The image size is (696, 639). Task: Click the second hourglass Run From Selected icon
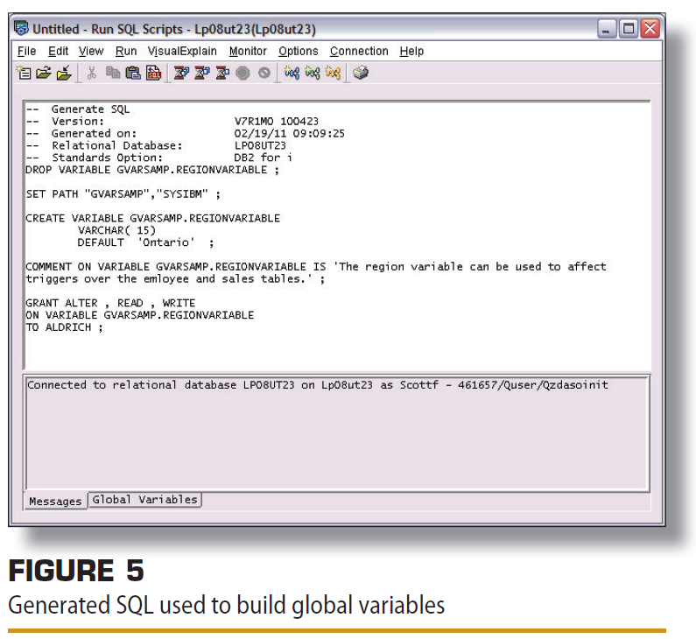[x=202, y=73]
